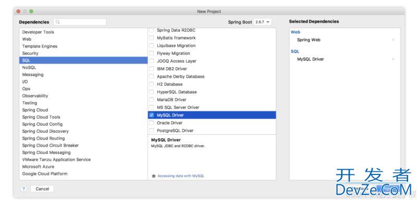Check Apache Derby Database checkbox
417x201 pixels.
[151, 77]
